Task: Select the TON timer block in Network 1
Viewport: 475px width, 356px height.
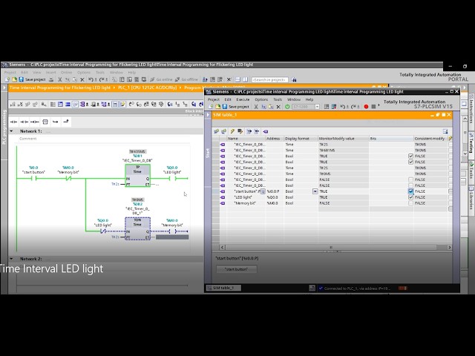Action: point(137,229)
